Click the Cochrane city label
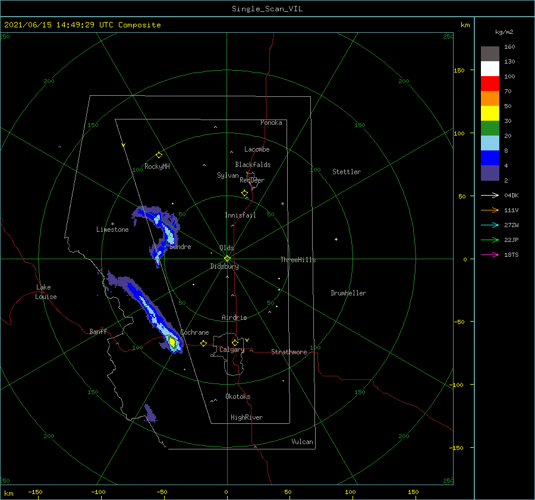The height and width of the screenshot is (500, 535). pos(194,332)
